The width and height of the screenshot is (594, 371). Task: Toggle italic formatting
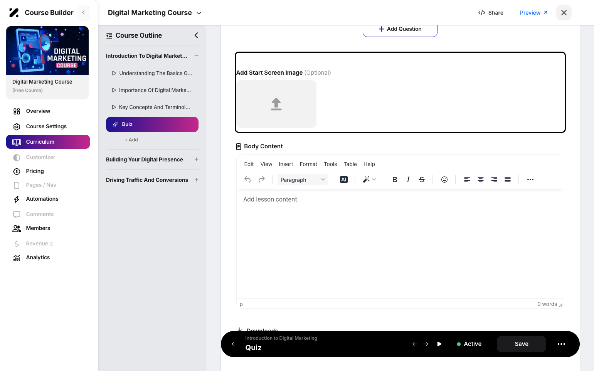(x=408, y=180)
